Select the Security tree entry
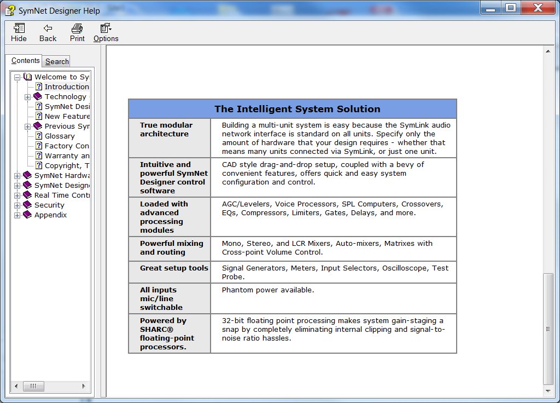Screen dimensions: 560x403 pyautogui.click(x=49, y=205)
